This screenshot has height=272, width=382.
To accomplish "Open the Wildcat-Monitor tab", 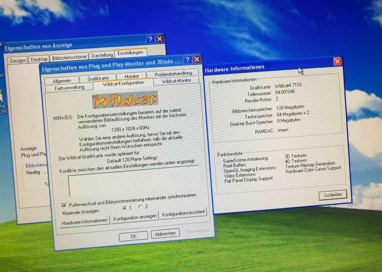I will pos(176,81).
